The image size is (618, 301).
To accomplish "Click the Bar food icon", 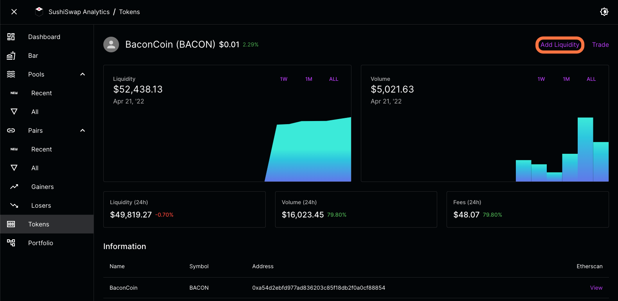I will [11, 55].
